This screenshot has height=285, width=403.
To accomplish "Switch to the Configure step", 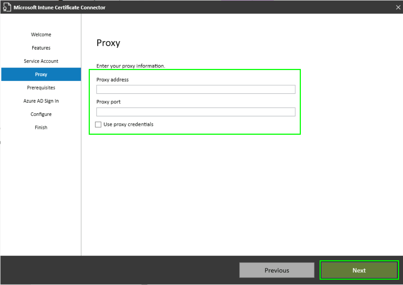I will [x=41, y=114].
